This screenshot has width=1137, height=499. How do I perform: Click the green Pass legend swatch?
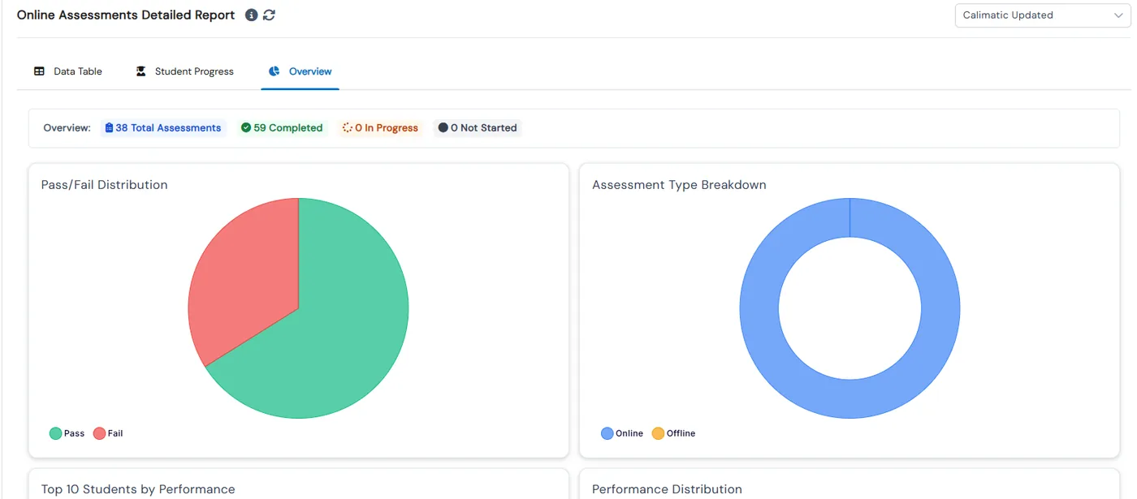pos(55,433)
